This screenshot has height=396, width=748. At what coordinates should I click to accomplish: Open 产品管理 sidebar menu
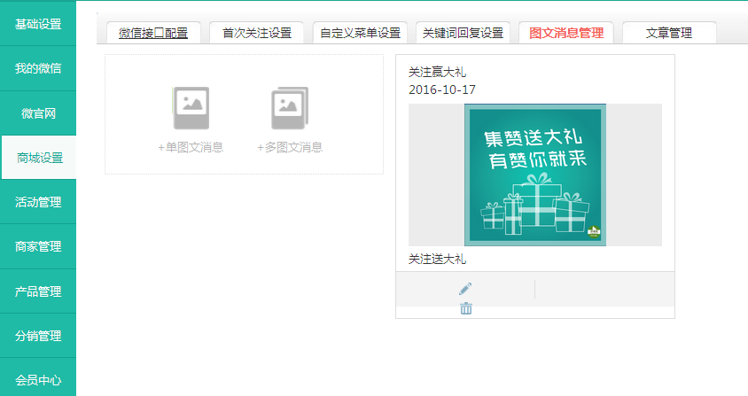(x=38, y=291)
